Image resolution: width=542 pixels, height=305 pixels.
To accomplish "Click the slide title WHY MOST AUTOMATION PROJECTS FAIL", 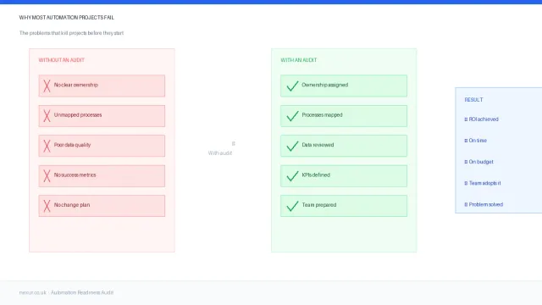I will tap(66, 18).
